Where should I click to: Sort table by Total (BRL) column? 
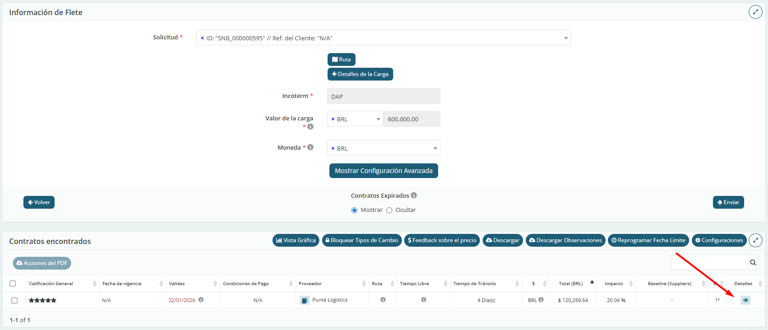point(571,284)
